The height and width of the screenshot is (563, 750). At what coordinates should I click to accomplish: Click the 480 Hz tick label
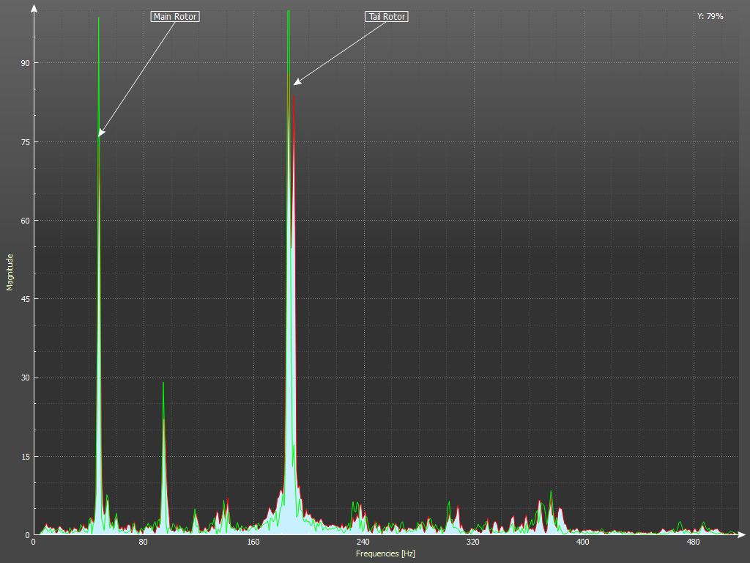(692, 542)
